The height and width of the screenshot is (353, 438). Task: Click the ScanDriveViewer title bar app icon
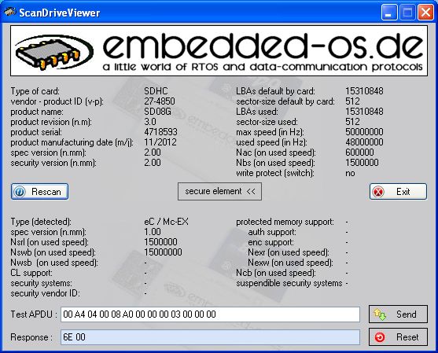point(9,12)
